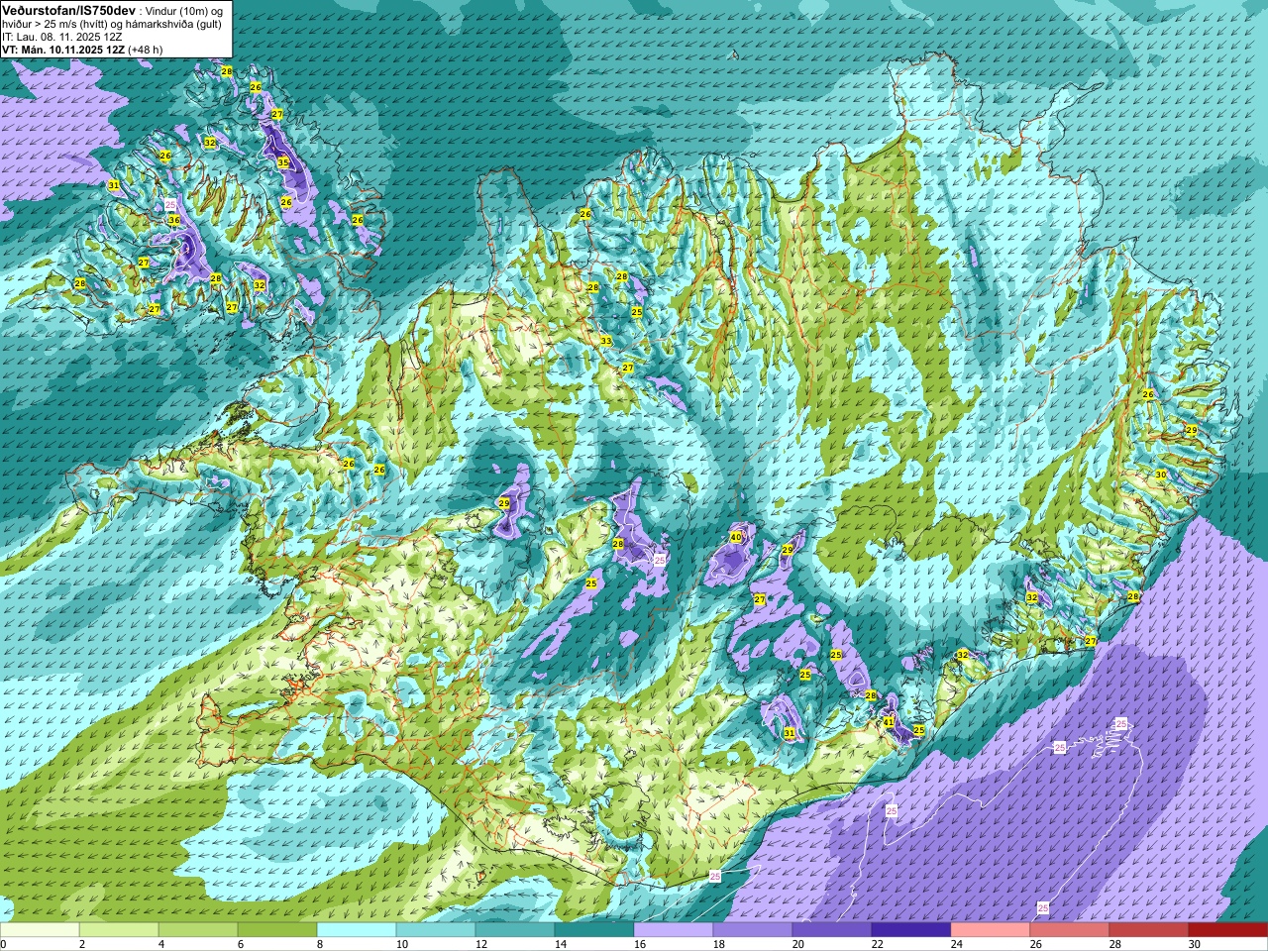The width and height of the screenshot is (1268, 951).
Task: Click the yellow gust label 35
Action: pyautogui.click(x=283, y=162)
